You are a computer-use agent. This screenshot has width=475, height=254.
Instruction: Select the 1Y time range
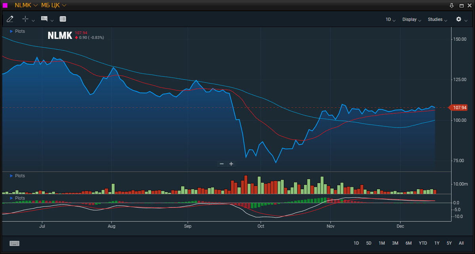[437, 243]
